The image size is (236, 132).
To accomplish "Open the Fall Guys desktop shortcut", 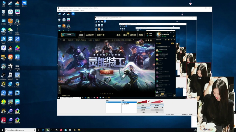I will pyautogui.click(x=17, y=13).
